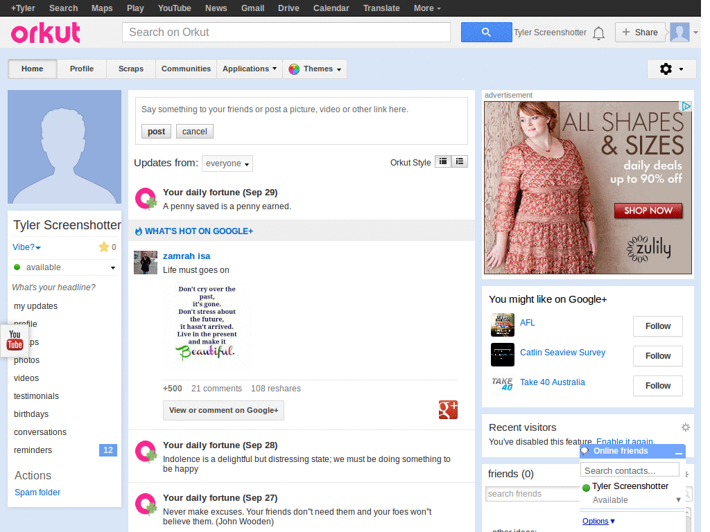Click the post button

(156, 131)
